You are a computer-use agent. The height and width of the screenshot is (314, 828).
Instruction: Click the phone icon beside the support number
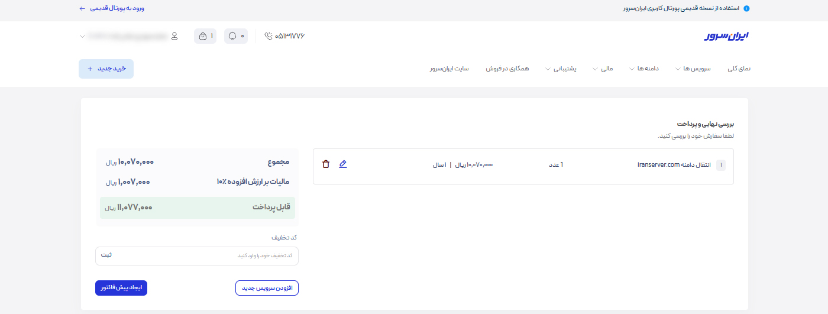269,36
